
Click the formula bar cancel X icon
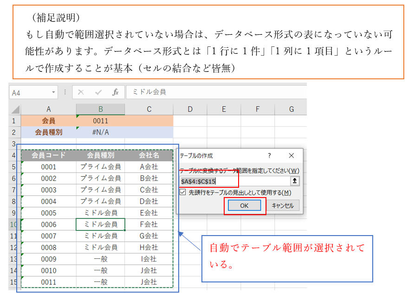(81, 92)
